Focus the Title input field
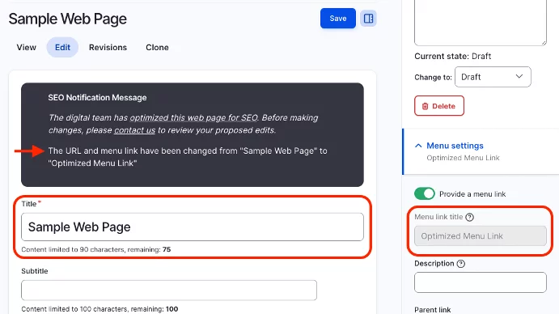This screenshot has height=314, width=559. [193, 227]
